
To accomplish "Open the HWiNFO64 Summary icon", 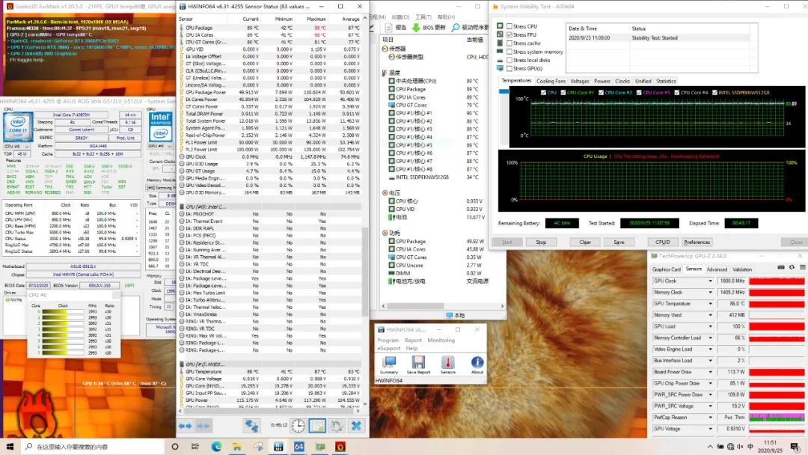I will pos(389,362).
